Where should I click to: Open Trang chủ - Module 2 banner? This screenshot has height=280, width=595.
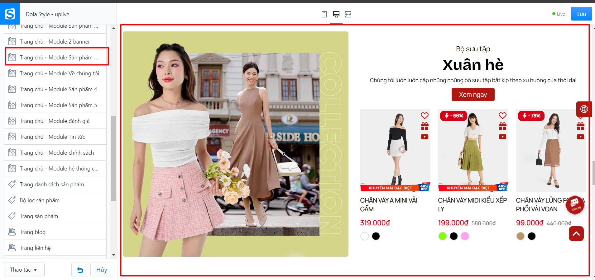tap(55, 42)
